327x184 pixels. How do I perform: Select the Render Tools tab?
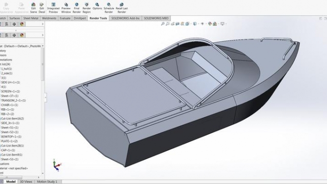click(98, 18)
